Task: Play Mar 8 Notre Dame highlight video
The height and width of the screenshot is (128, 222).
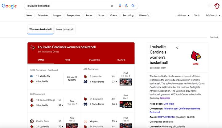Action: pyautogui.click(x=125, y=82)
